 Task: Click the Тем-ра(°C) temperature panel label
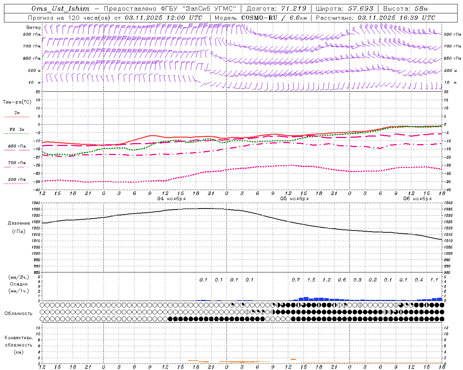[17, 102]
